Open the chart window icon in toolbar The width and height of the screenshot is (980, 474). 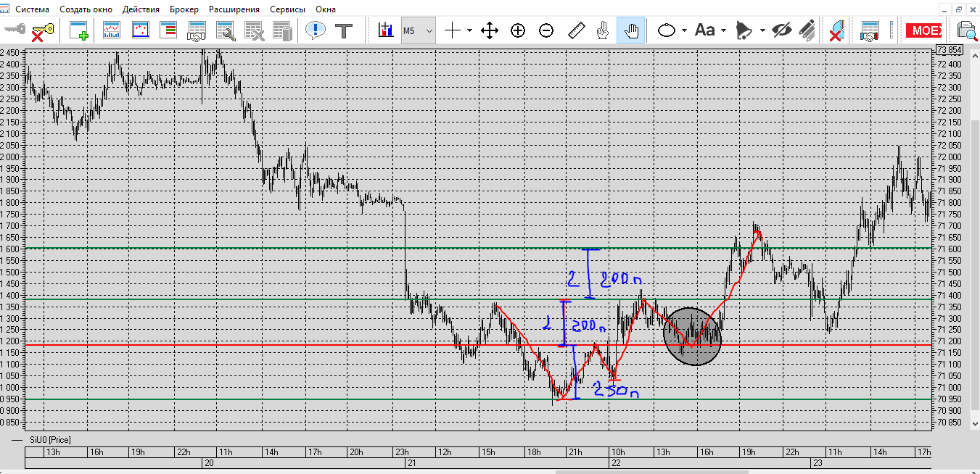click(x=112, y=30)
